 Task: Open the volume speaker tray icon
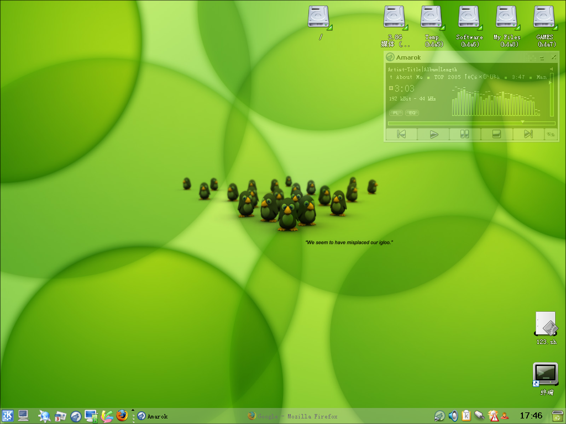tap(453, 416)
